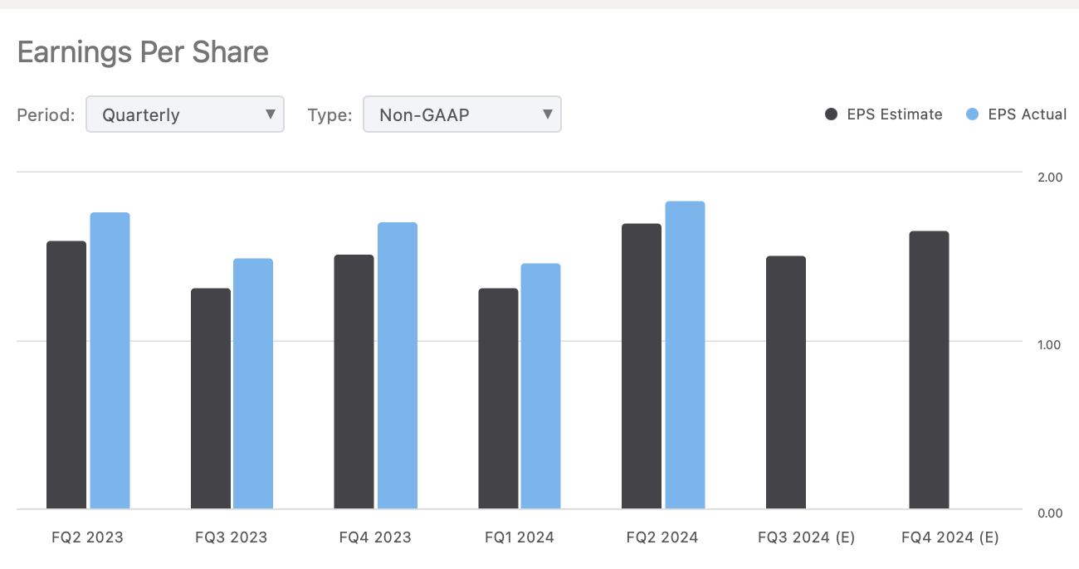Toggle the EPS Actual legend dot
This screenshot has height=569, width=1079.
click(x=974, y=114)
